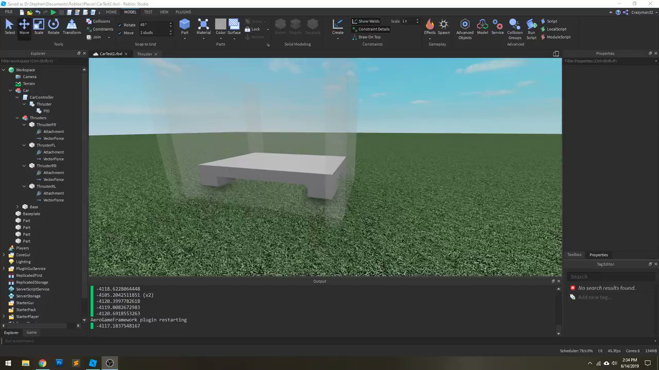Insert a Part using the Part icon

[x=184, y=26]
